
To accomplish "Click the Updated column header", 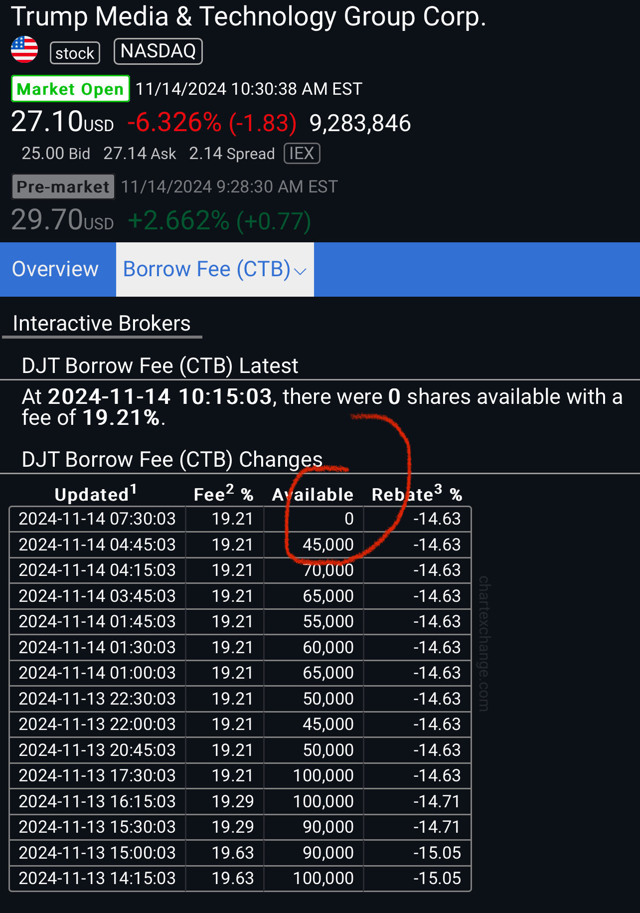I will click(96, 494).
